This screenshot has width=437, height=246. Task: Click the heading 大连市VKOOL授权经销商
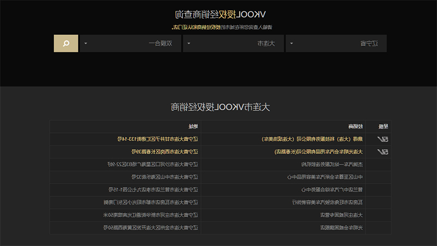[220, 107]
